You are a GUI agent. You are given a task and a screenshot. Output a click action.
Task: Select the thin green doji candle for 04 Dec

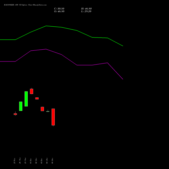tap(48, 112)
